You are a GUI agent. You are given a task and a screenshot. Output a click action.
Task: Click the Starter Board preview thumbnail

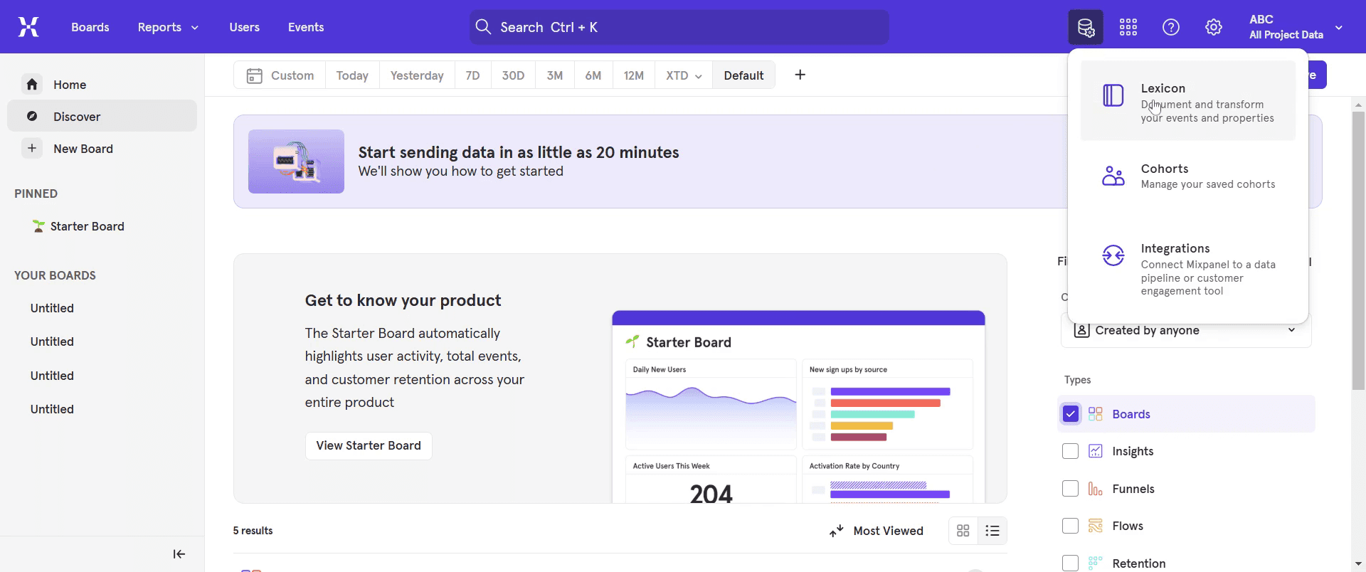click(x=798, y=407)
